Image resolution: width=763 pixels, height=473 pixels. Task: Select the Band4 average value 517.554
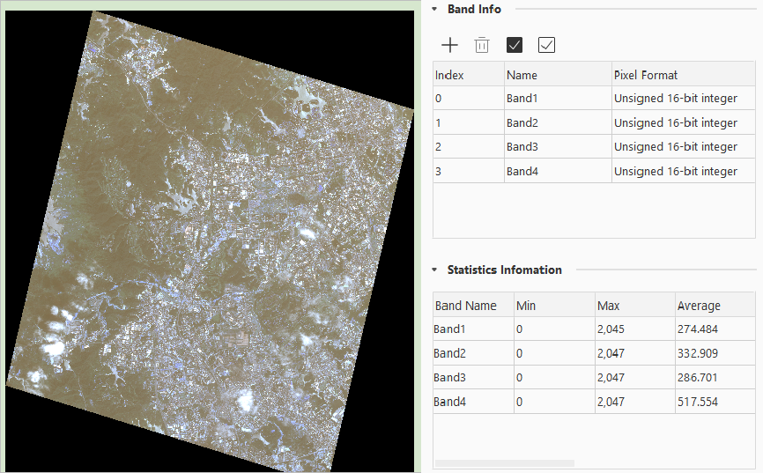715,402
